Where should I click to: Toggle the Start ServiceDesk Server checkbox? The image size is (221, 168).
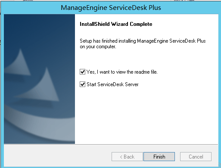82,84
